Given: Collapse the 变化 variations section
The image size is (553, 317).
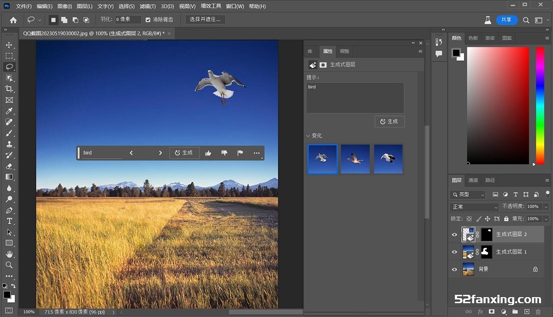Looking at the screenshot, I should point(308,136).
